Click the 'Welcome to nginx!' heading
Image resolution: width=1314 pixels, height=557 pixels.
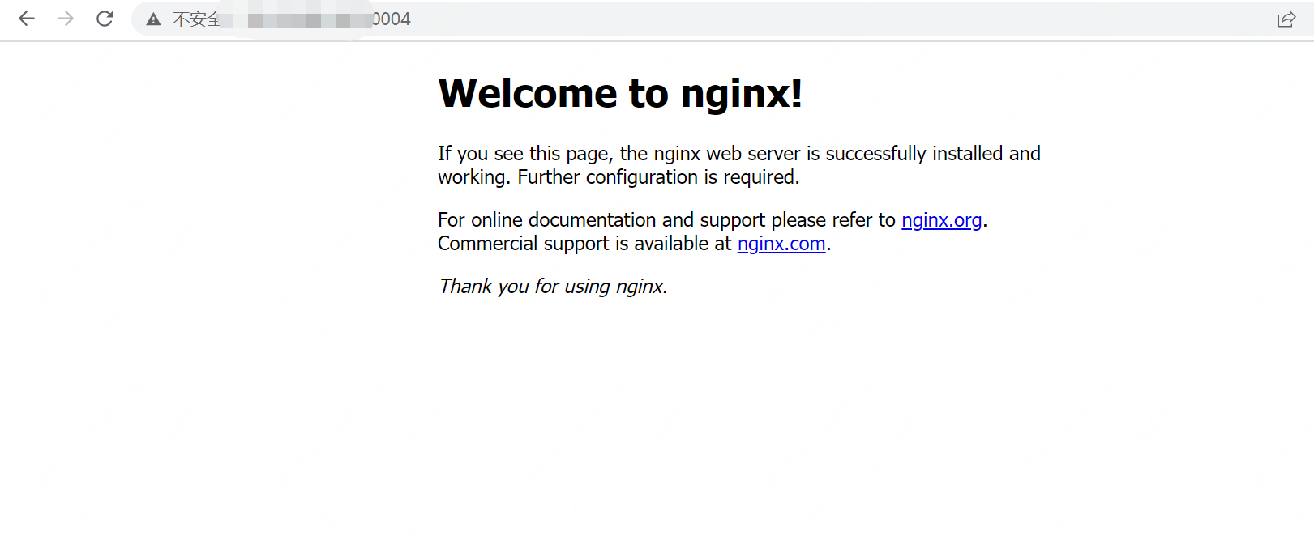tap(620, 93)
